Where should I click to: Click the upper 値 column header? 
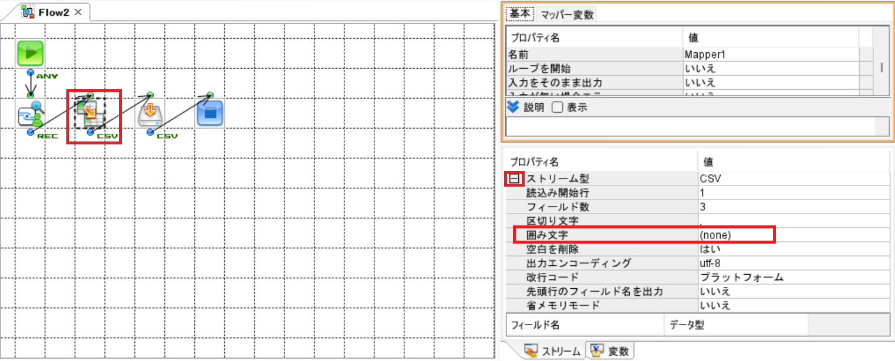(771, 38)
